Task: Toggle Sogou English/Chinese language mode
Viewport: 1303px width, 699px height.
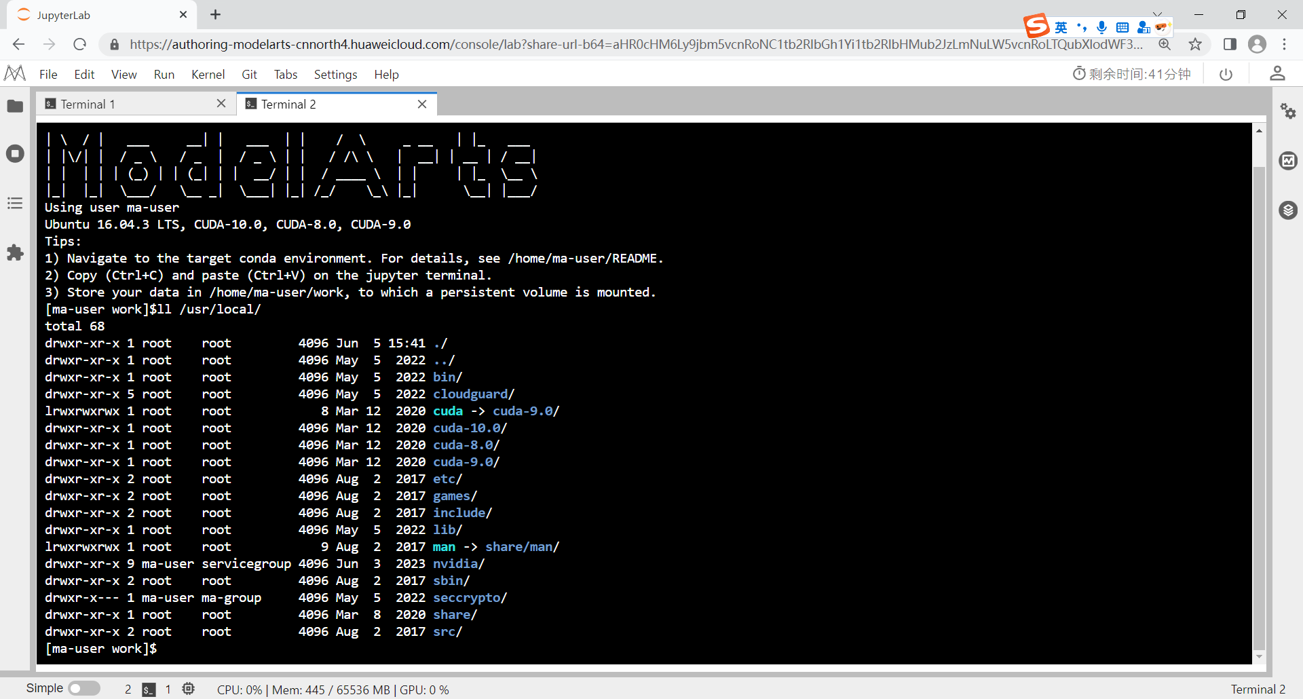Action: click(x=1061, y=27)
